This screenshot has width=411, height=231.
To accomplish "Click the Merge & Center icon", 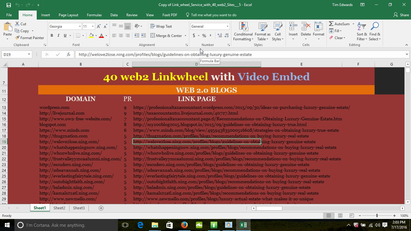I will coord(153,35).
